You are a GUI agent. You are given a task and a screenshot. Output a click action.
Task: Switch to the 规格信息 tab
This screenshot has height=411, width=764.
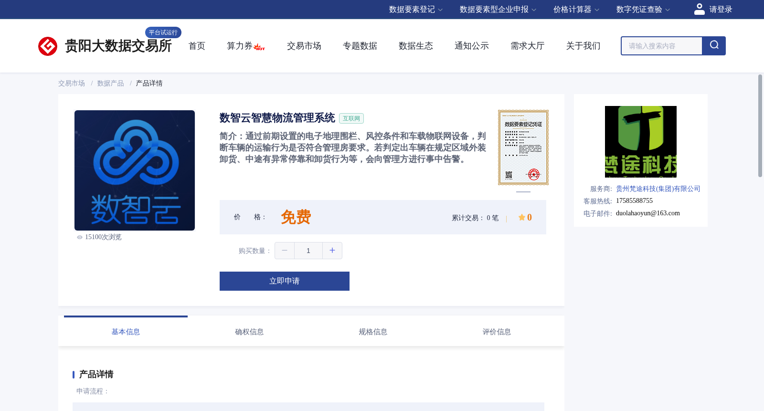[373, 331]
